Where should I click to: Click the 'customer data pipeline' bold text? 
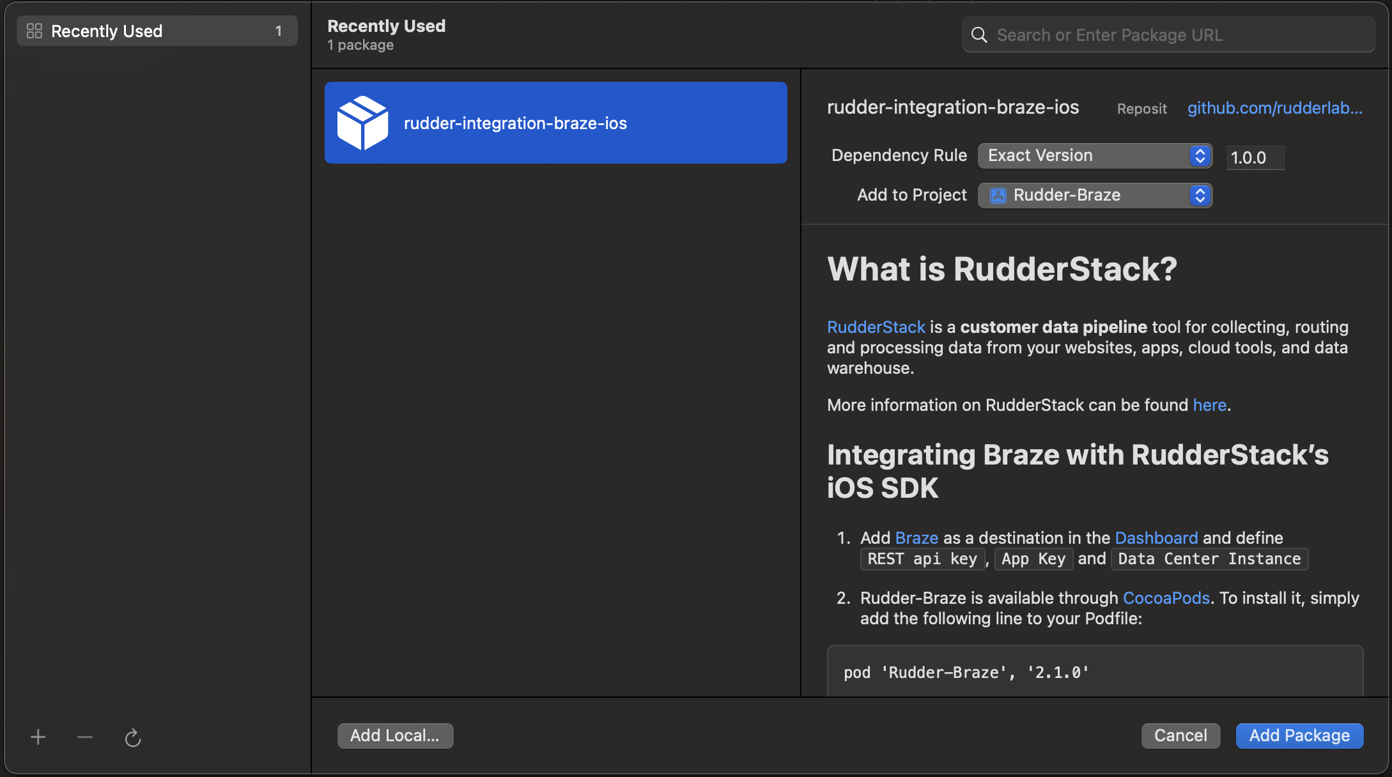coord(1053,327)
